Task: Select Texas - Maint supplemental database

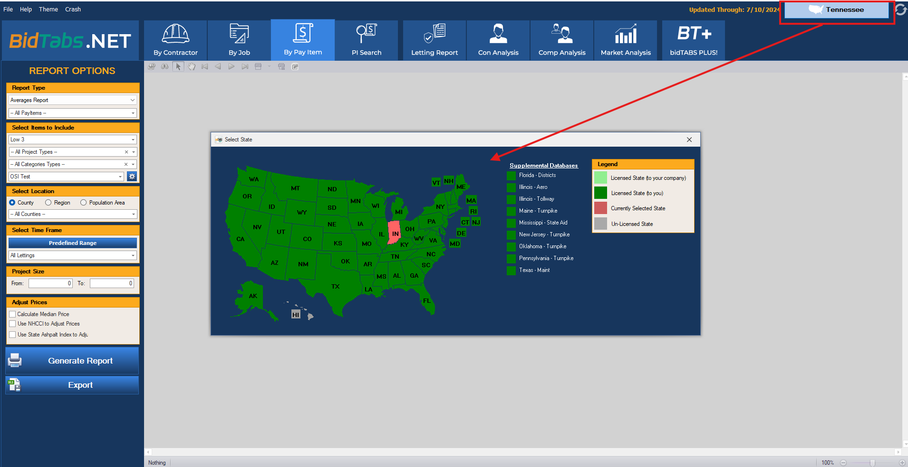Action: 529,271
